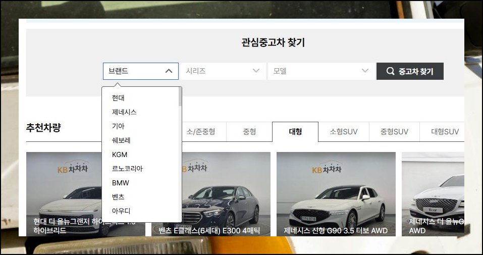The image size is (483, 255).
Task: Click the 관심중고차 찾기 title text
Action: [273, 42]
